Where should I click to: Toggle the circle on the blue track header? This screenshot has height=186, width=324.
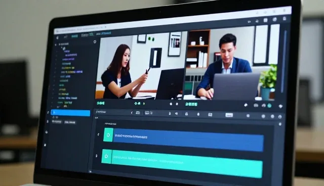click(108, 135)
